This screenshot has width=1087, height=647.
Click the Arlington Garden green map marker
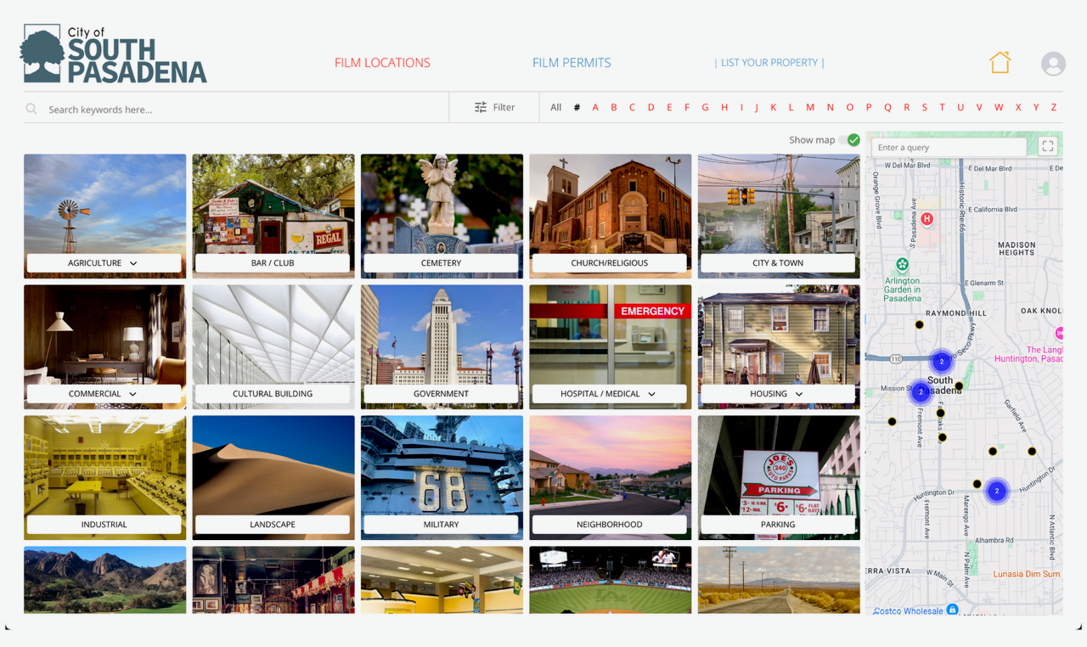(x=903, y=265)
